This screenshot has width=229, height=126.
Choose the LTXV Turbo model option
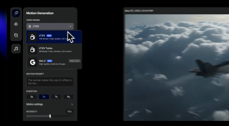tap(54, 50)
